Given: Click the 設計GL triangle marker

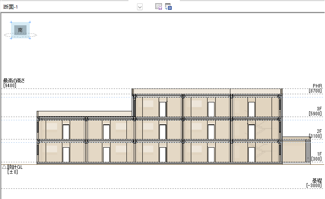Looking at the screenshot, I should pos(4,167).
